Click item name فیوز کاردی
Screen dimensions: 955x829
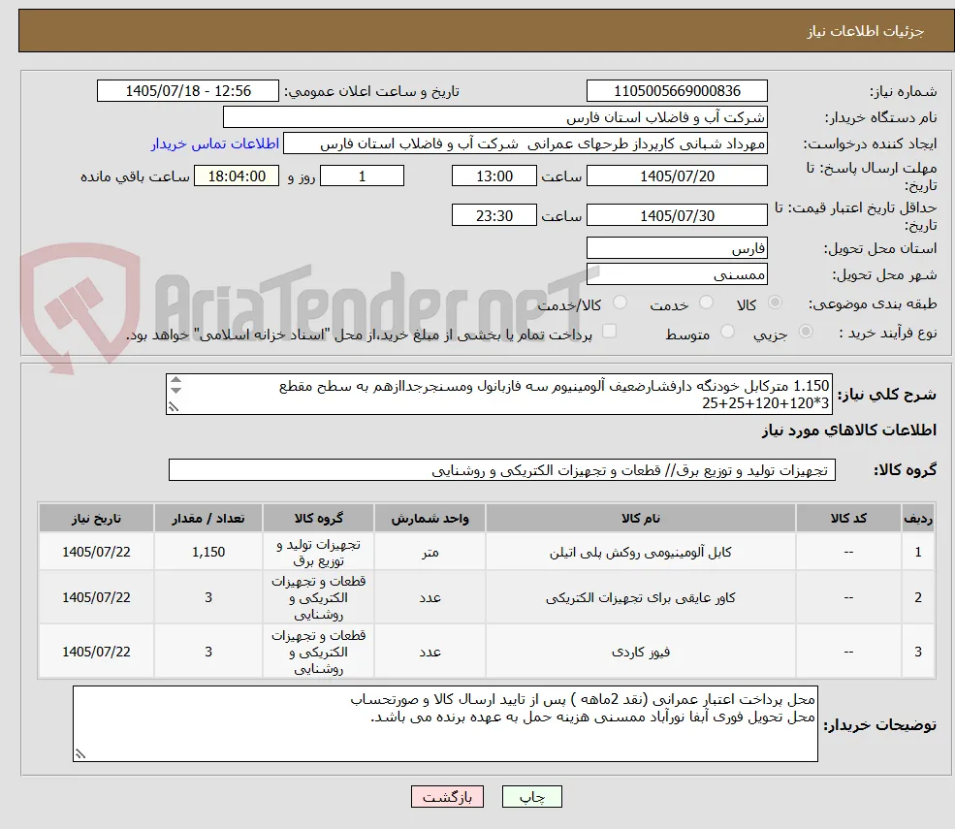[640, 652]
